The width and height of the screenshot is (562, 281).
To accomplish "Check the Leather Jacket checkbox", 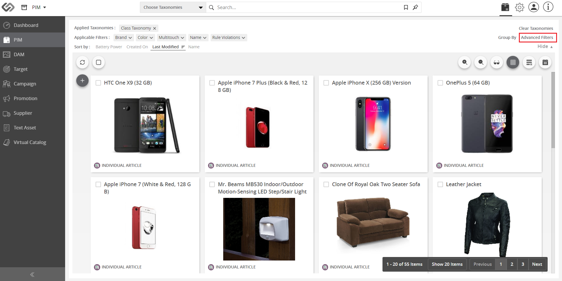I will pos(440,184).
